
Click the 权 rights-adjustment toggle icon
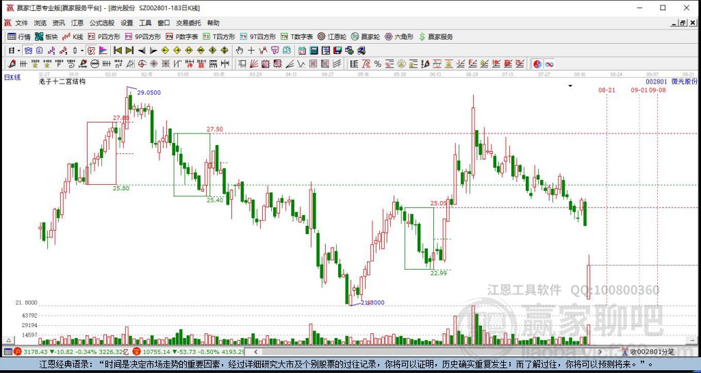point(91,51)
